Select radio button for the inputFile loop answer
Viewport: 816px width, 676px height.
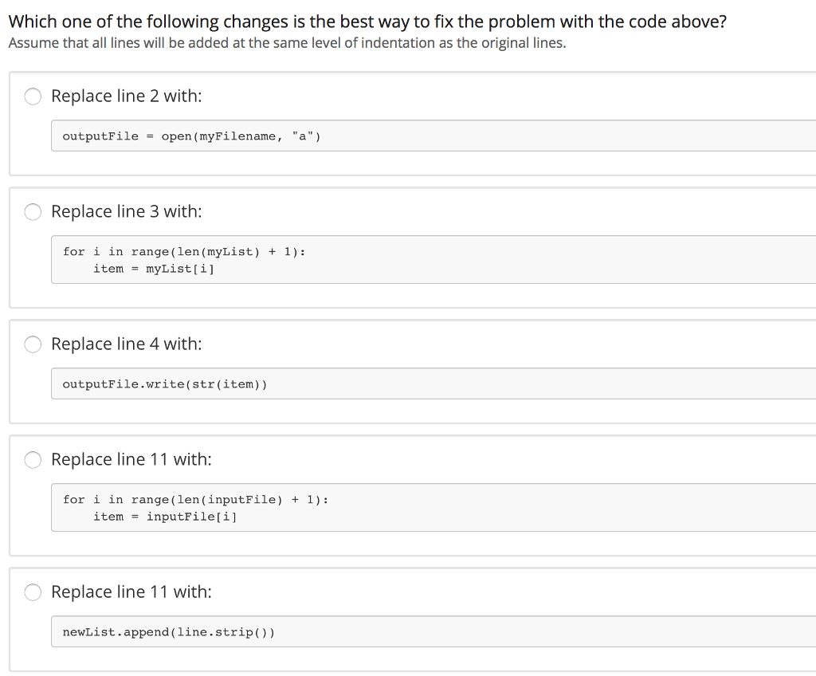(33, 460)
